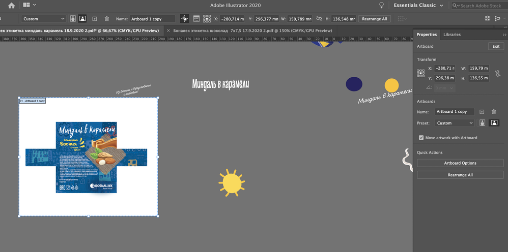Screen dimensions: 508x252
Task: Select the navy blue circle on canvas
Action: pos(354,84)
